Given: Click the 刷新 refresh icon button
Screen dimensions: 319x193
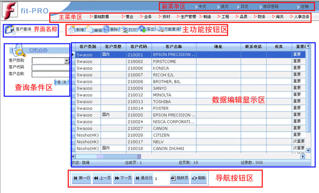Looking at the screenshot, I should click(x=199, y=178).
